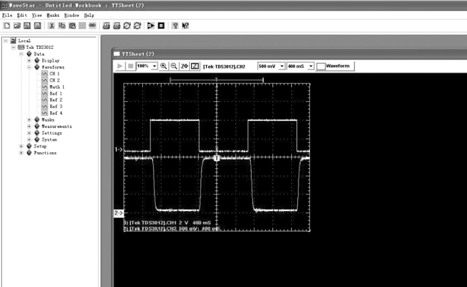This screenshot has width=467, height=287.
Task: Collapse the Waveforms tree node
Action: click(29, 67)
